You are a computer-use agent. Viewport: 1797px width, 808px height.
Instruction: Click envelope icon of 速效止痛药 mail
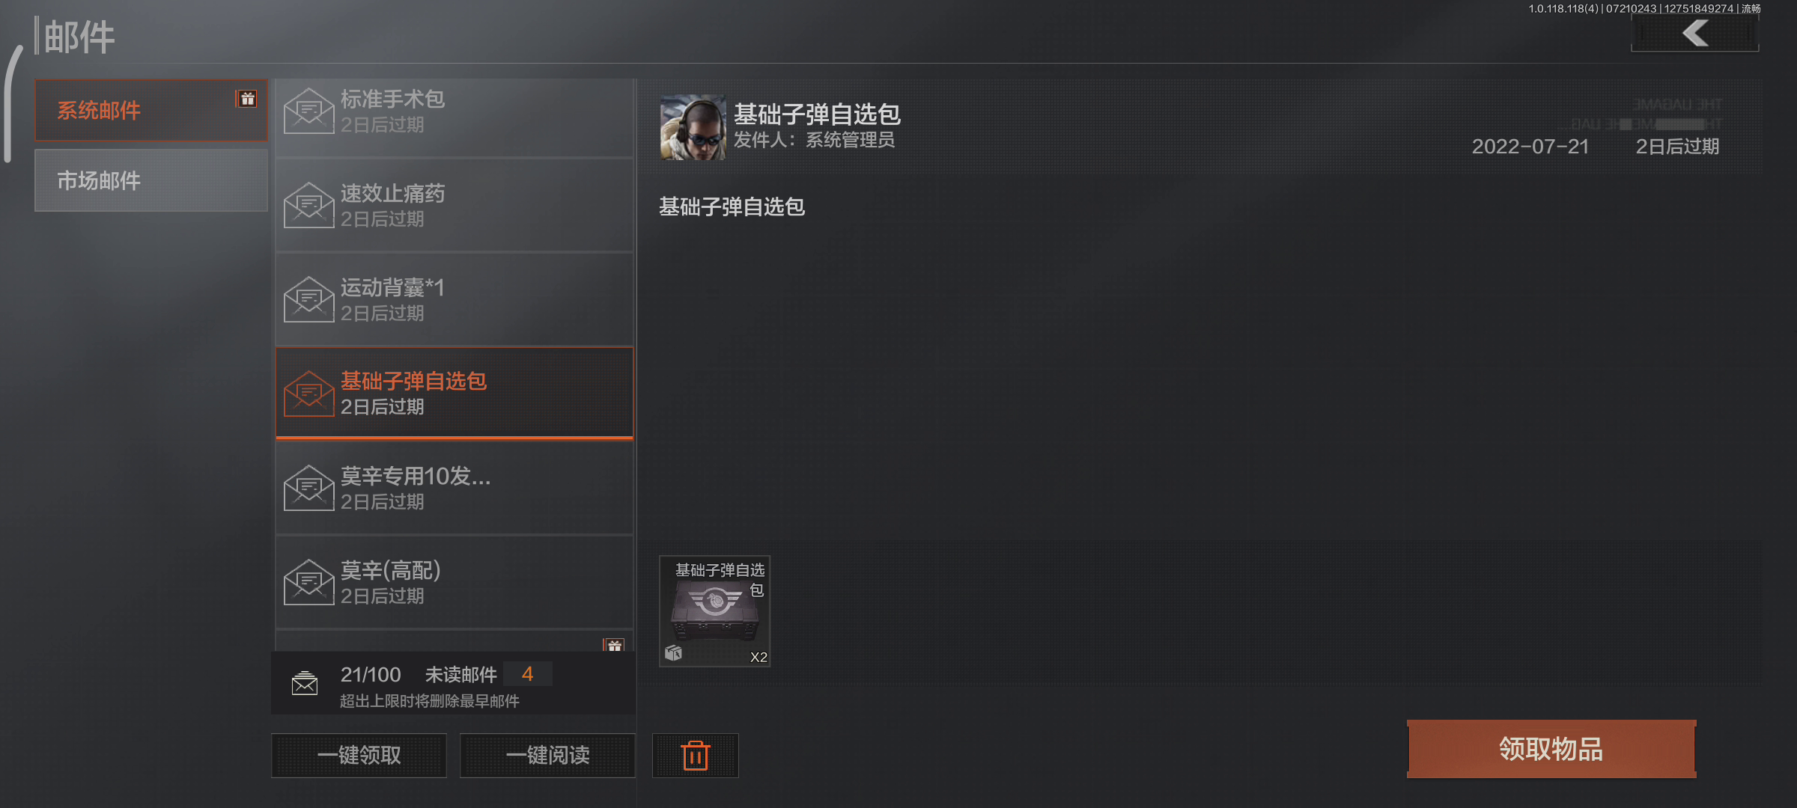pos(308,205)
